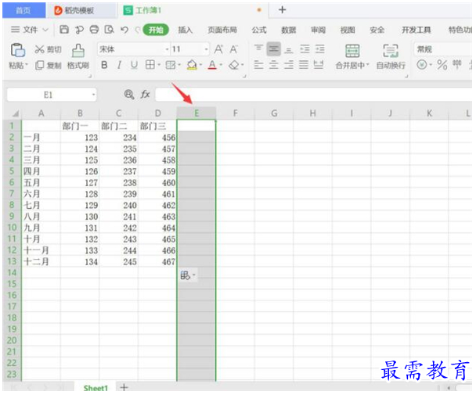Click the cell borders grid icon
Screen dimensions: 476x395
pyautogui.click(x=150, y=65)
